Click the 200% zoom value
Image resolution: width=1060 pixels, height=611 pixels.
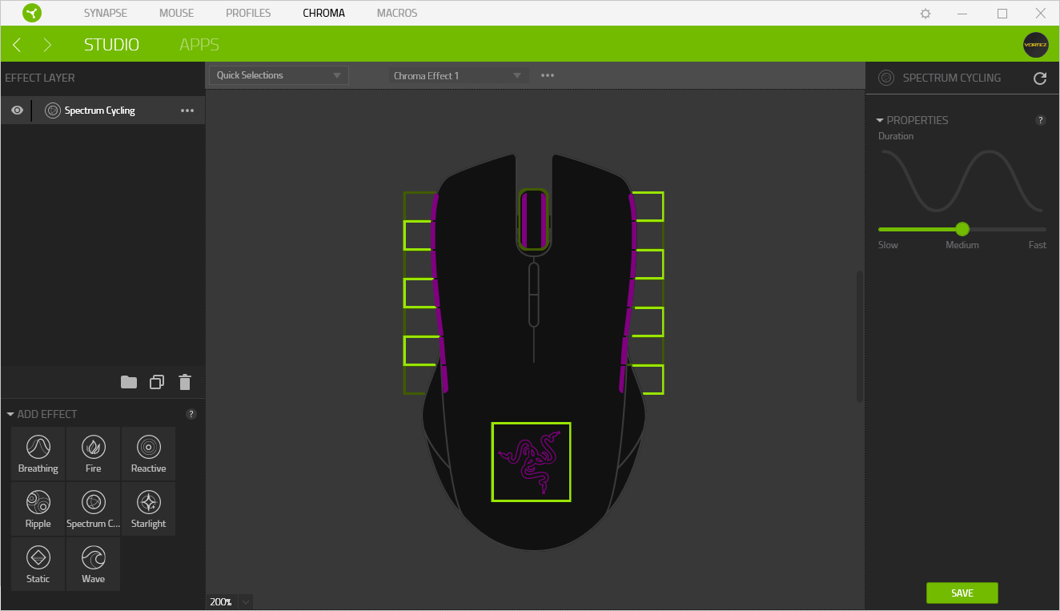tap(221, 601)
